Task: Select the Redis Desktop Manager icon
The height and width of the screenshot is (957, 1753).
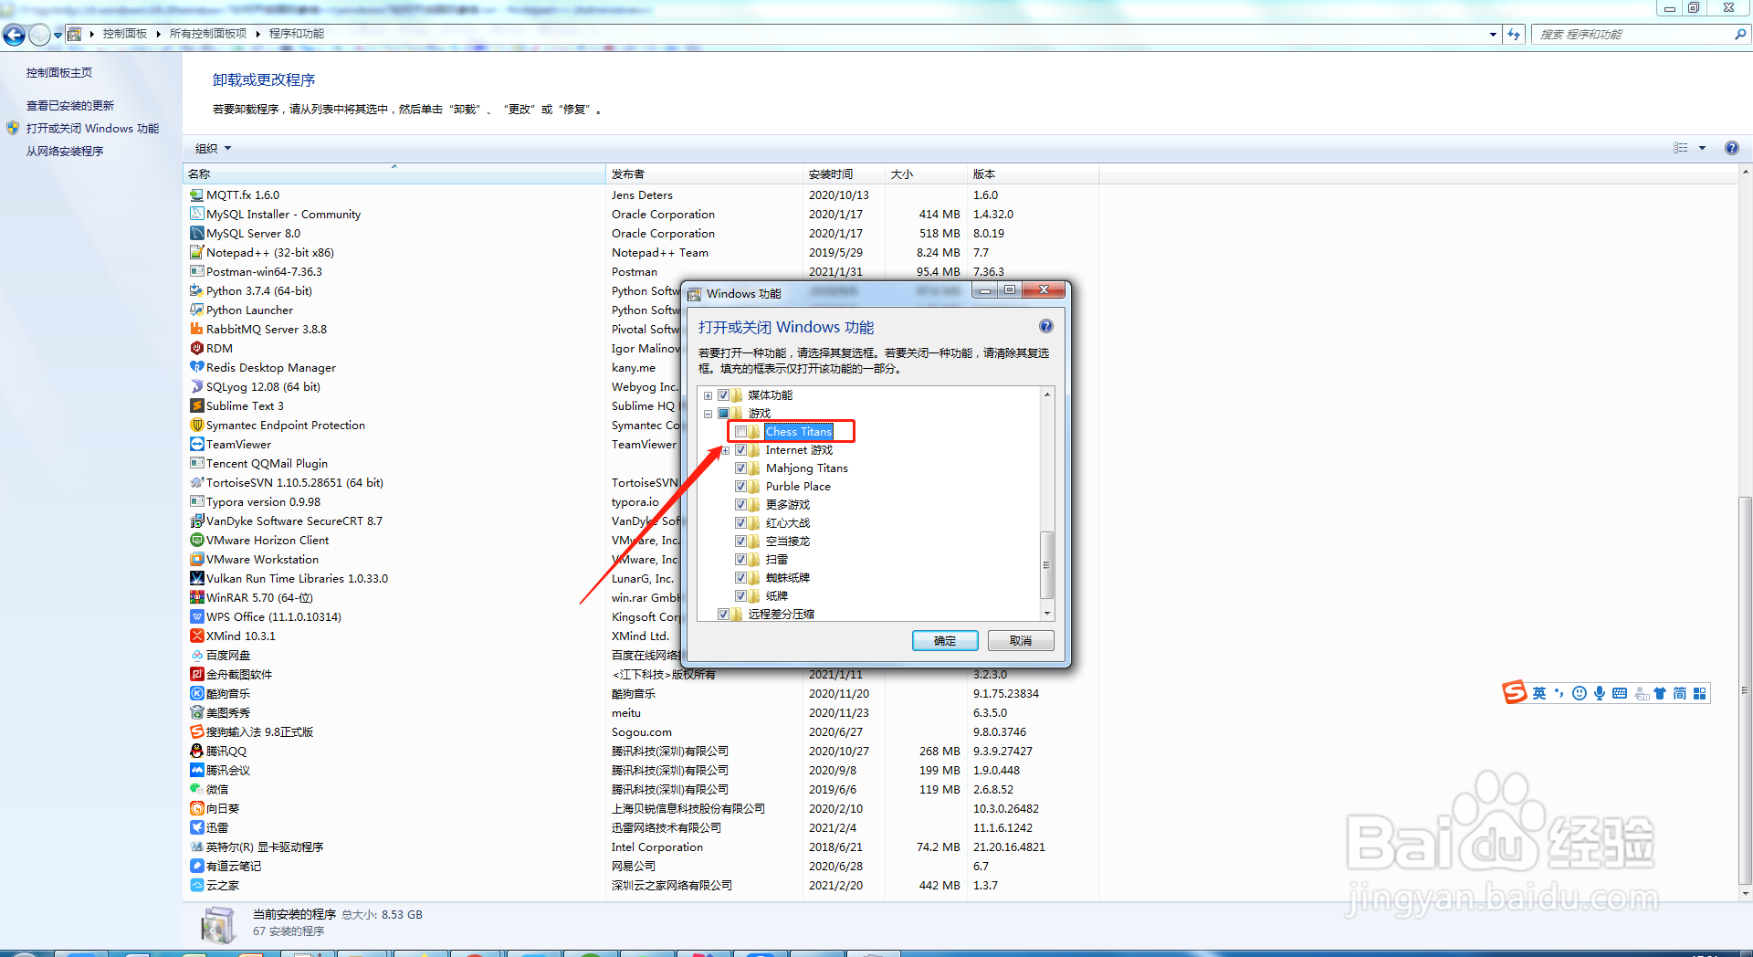Action: [196, 368]
